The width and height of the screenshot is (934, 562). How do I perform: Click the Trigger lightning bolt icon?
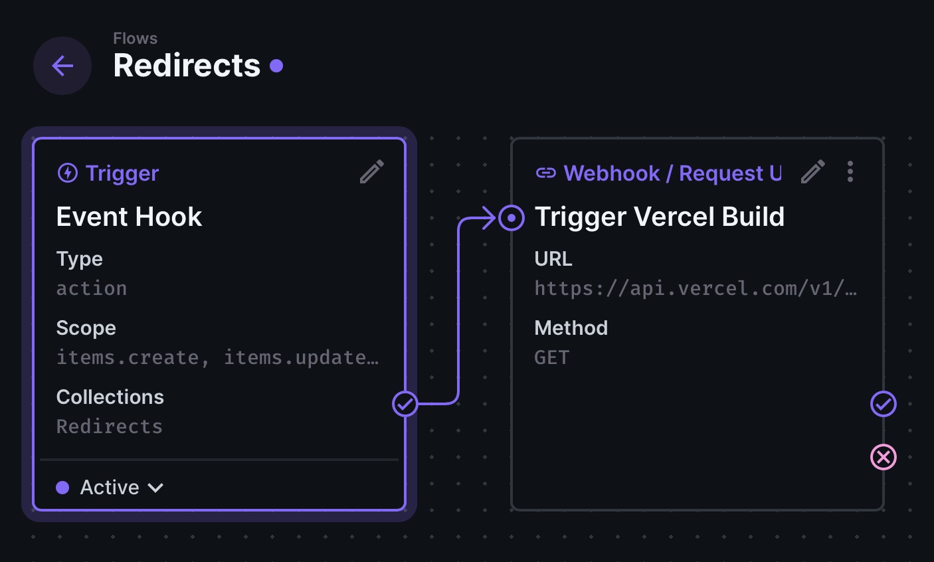pyautogui.click(x=68, y=173)
